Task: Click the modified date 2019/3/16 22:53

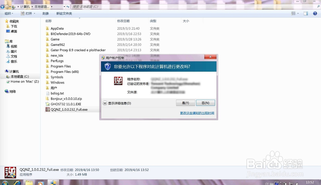Action: pyautogui.click(x=129, y=34)
